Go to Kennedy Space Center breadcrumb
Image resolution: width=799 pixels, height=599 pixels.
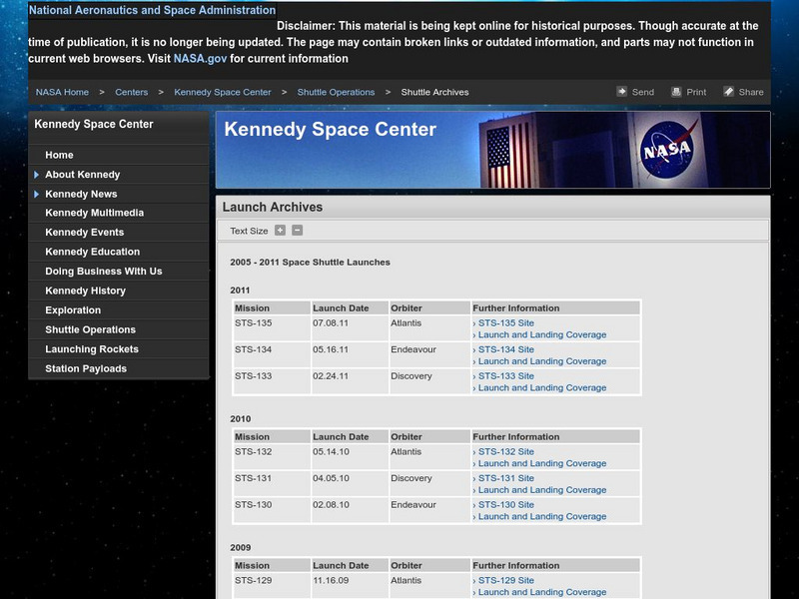(223, 92)
